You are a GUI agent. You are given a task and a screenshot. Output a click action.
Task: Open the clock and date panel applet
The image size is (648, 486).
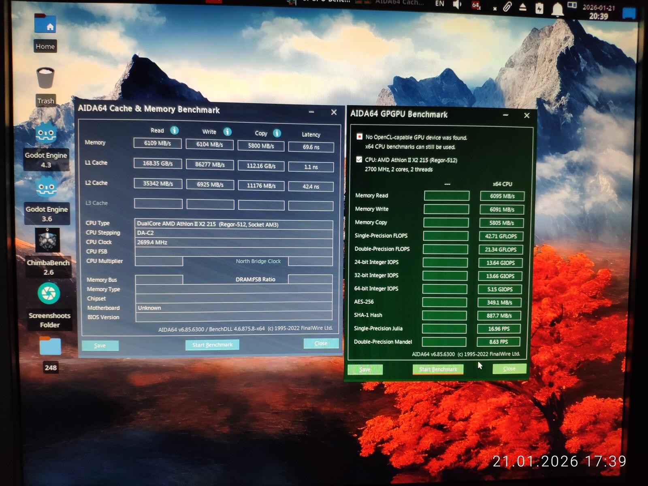point(599,12)
